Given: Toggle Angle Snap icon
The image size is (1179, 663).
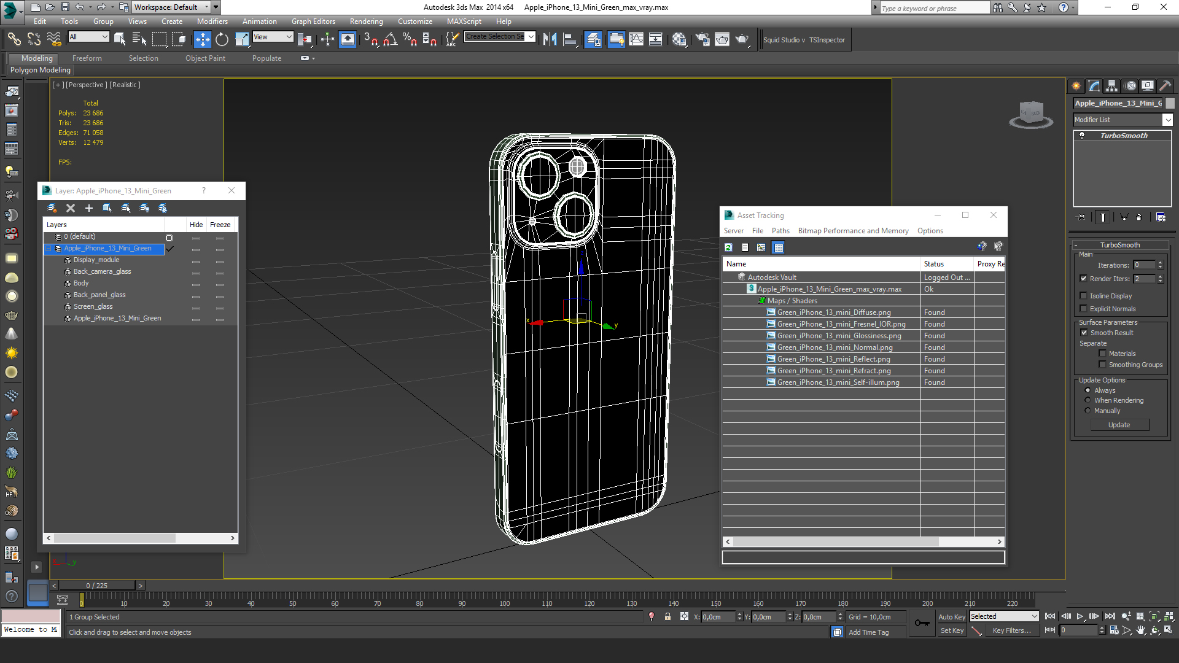Looking at the screenshot, I should coord(390,39).
